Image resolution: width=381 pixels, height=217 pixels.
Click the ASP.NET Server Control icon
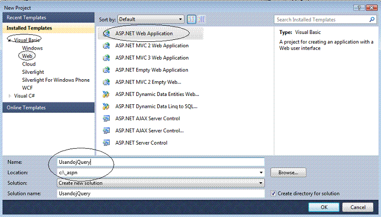click(106, 143)
